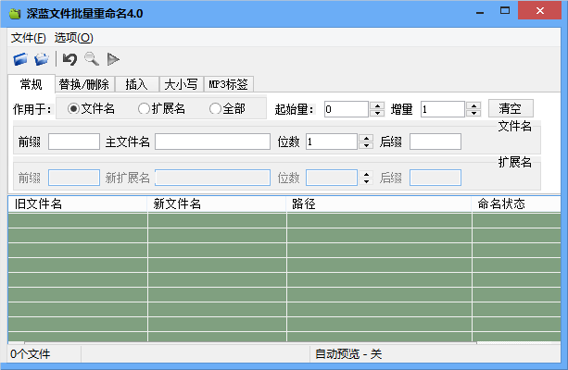Screen dimensions: 568x370
Task: Click the 新文件名 column header
Action: pyautogui.click(x=216, y=204)
